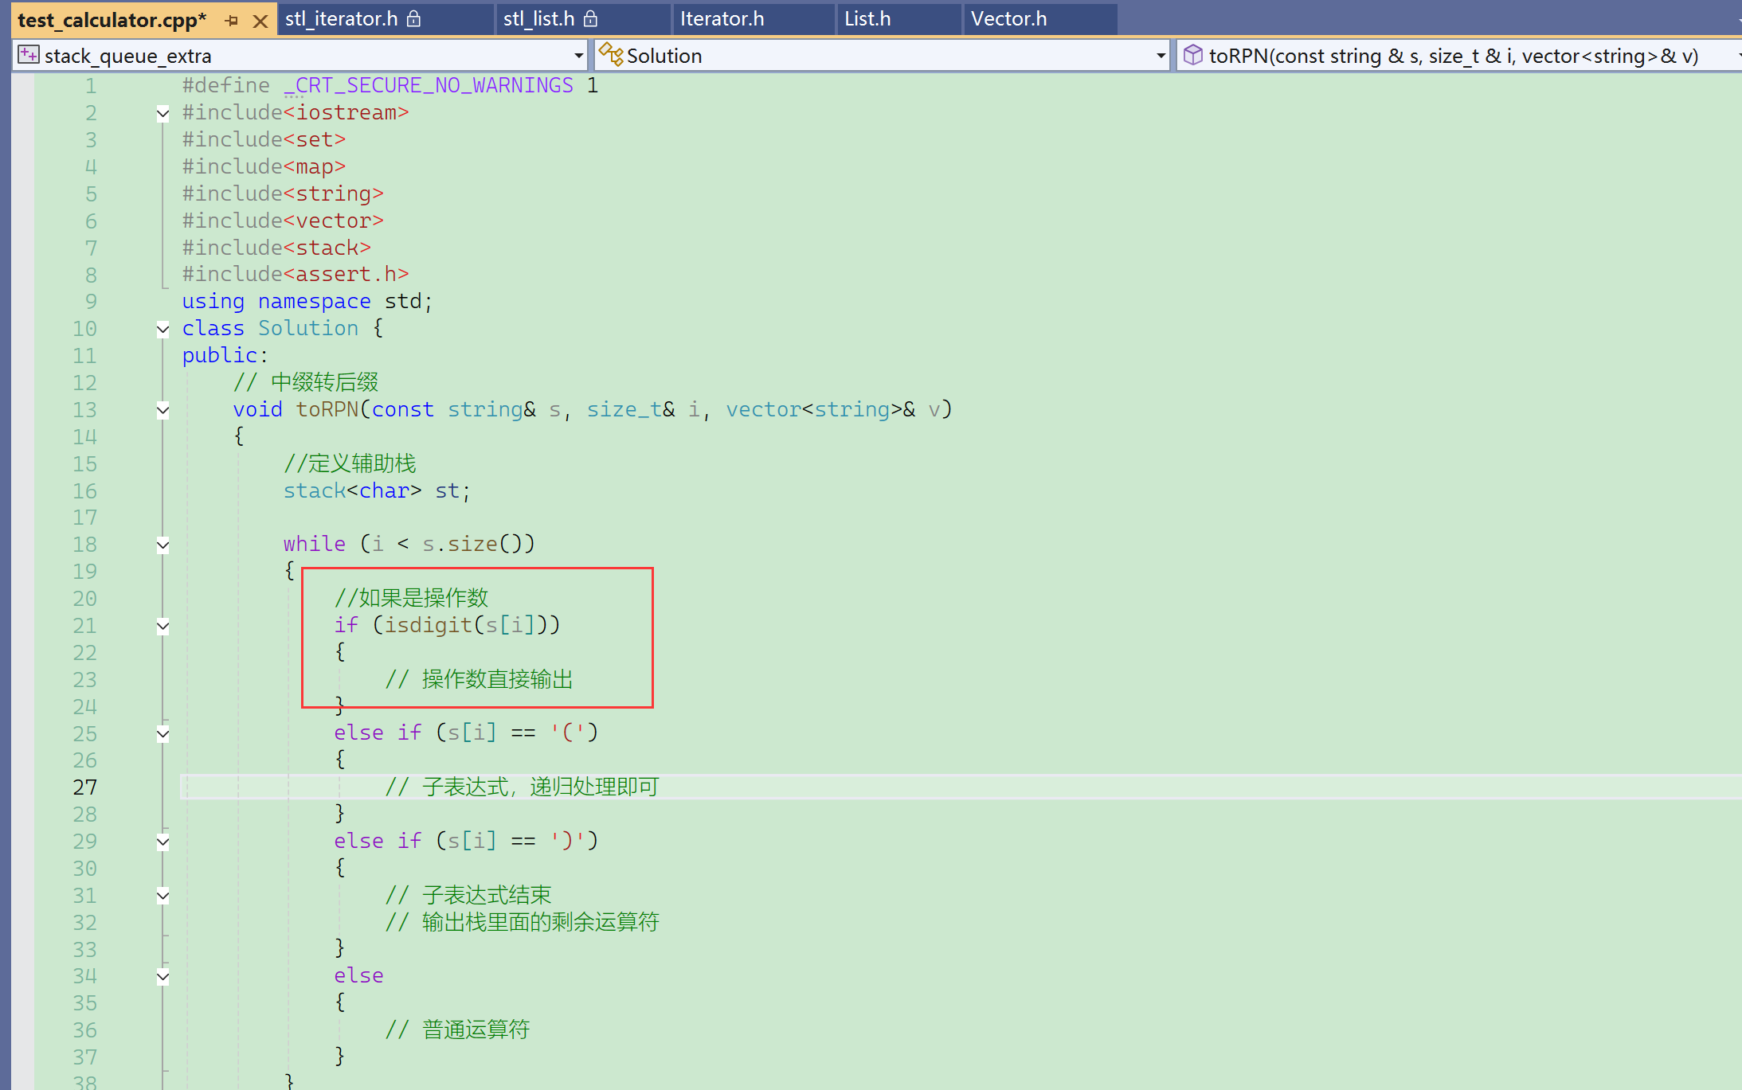Screen dimensions: 1742x1090
Task: Close the test_calculator.cpp tab
Action: coord(260,21)
